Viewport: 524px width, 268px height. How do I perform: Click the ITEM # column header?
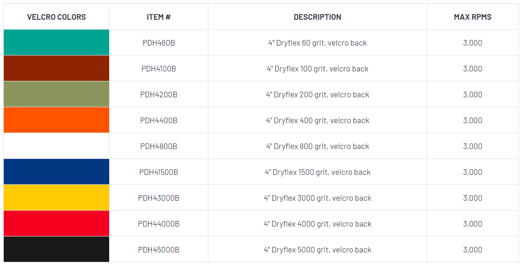coord(159,17)
